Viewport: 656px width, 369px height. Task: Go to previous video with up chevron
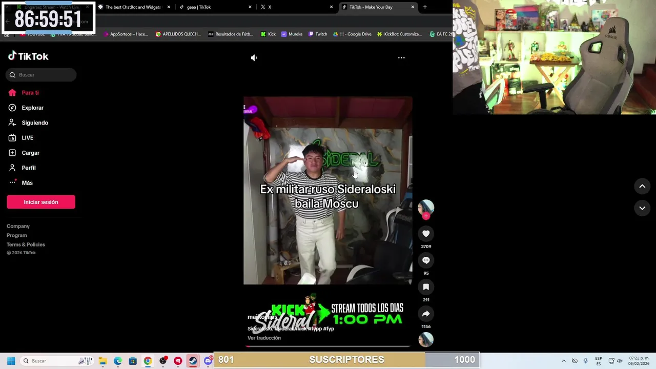click(642, 187)
